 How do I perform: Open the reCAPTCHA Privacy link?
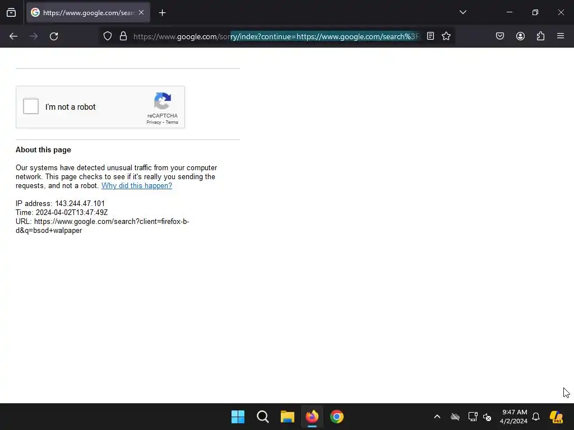click(154, 122)
